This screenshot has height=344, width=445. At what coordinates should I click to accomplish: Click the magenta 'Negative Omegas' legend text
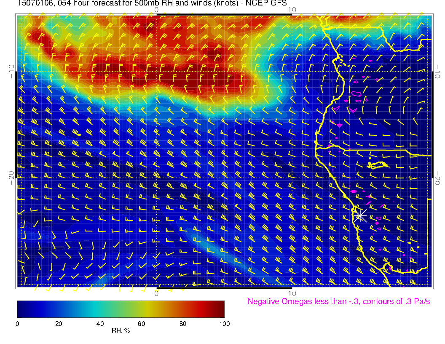(338, 301)
